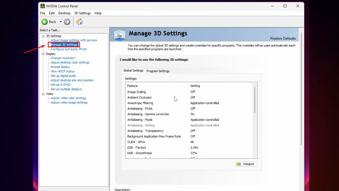Open Adjust video image settings

(69, 102)
